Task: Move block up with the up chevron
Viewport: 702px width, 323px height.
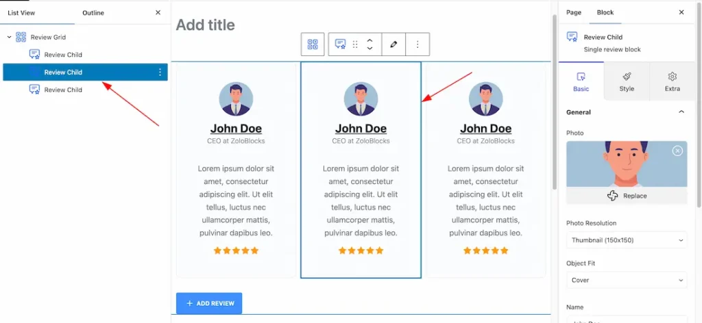Action: [x=370, y=40]
